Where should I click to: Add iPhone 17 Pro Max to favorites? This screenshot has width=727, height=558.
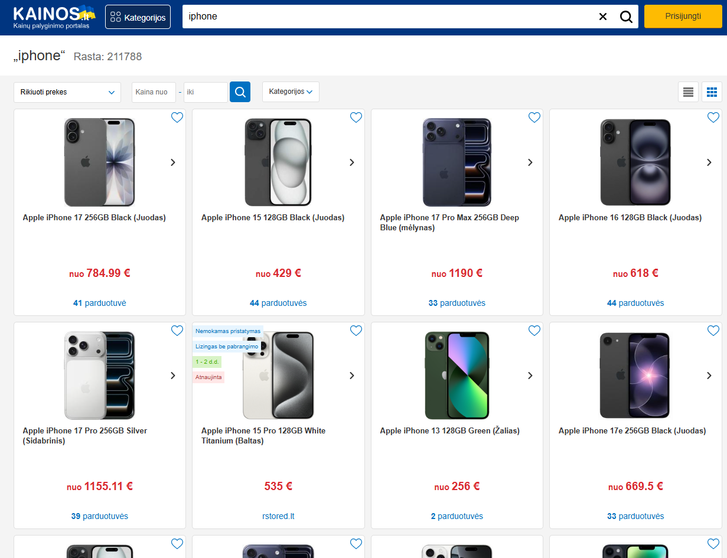(534, 118)
